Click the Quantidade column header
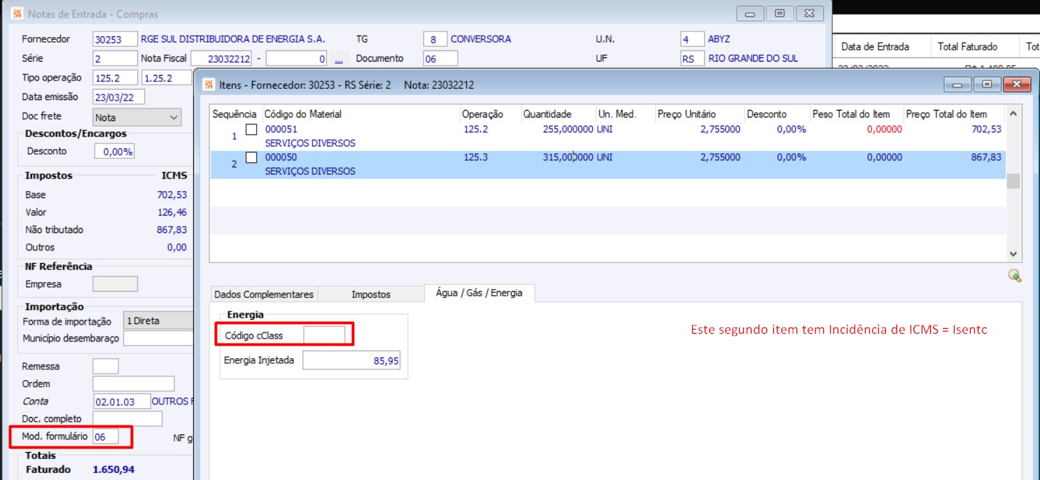The width and height of the screenshot is (1040, 480). (547, 114)
